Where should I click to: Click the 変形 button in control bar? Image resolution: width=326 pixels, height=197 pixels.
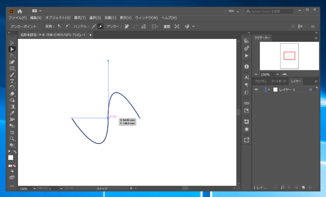point(166,26)
